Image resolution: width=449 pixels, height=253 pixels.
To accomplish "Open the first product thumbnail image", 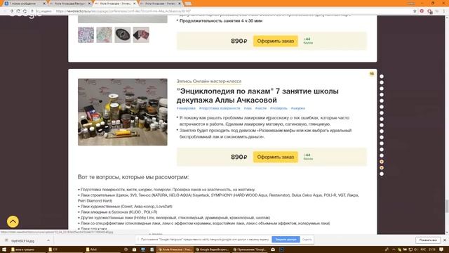I will pos(86,35).
